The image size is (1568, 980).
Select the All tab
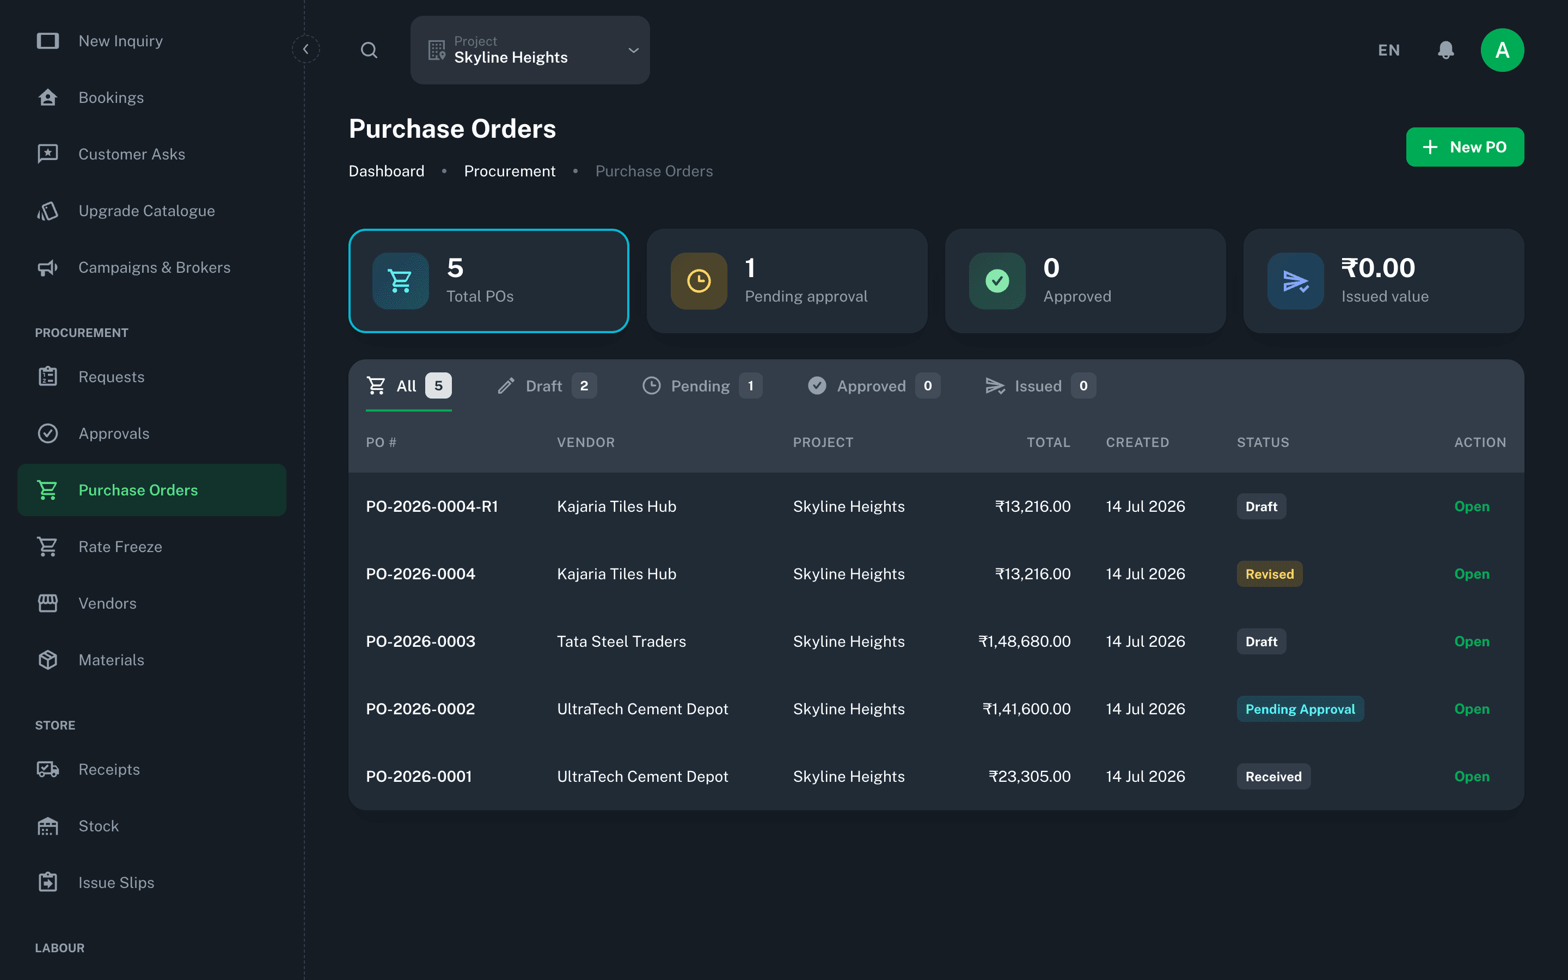[x=408, y=385]
